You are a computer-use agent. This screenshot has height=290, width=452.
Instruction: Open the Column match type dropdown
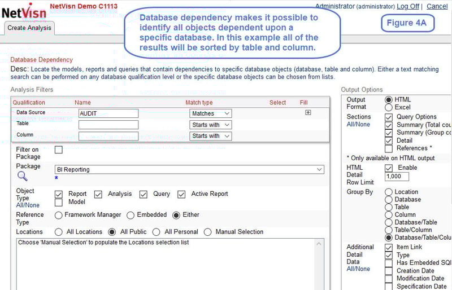click(210, 136)
